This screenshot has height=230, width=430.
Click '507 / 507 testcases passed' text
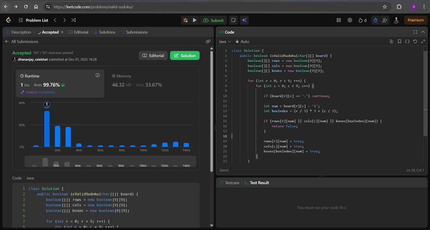click(53, 52)
